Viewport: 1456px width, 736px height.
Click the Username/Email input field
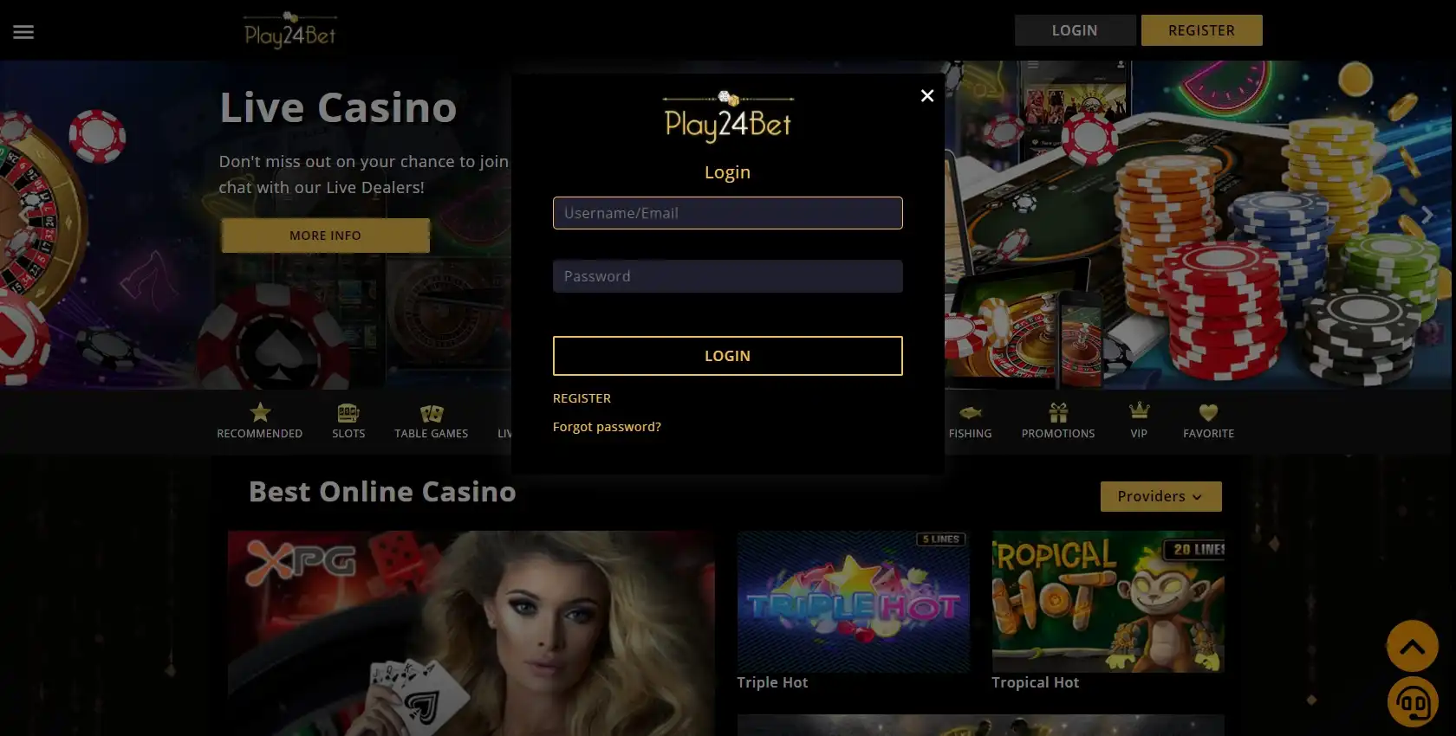[x=728, y=213]
